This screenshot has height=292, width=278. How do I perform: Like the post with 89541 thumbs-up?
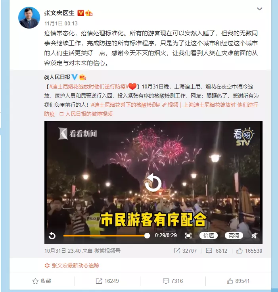238,281
